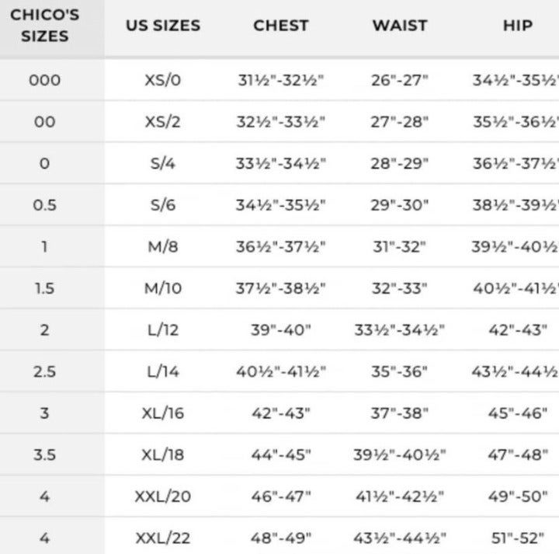Select the S/4 US size cell
The width and height of the screenshot is (559, 554).
pos(162,163)
